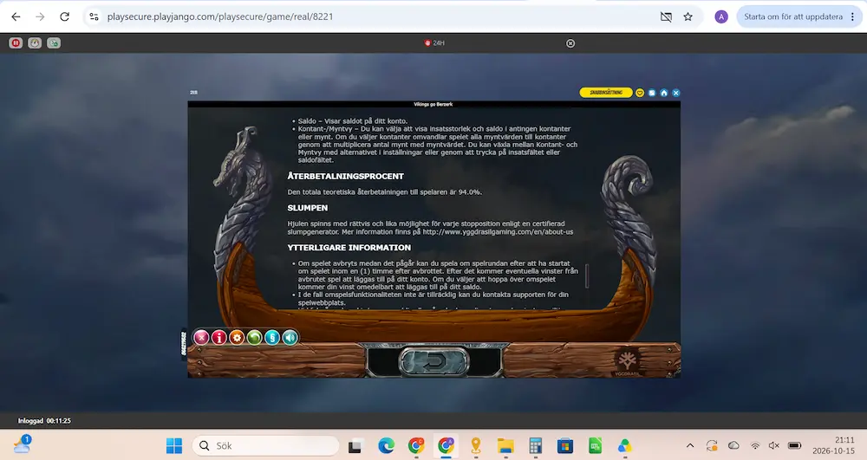Click the Vikings go Berzerk title bar
This screenshot has width=867, height=460.
point(433,104)
